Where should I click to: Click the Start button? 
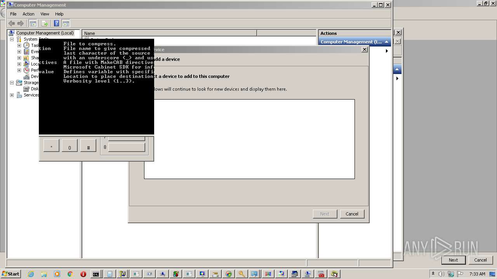(10, 274)
